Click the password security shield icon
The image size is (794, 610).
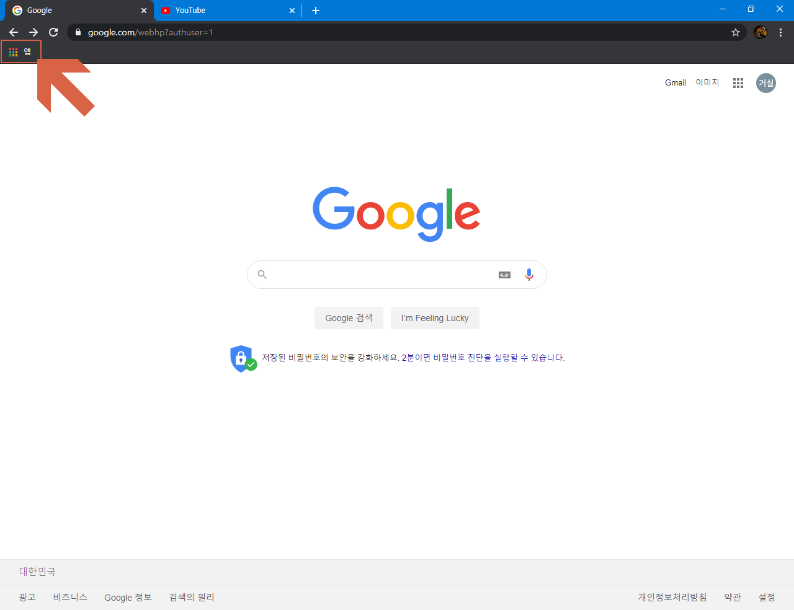pyautogui.click(x=243, y=358)
